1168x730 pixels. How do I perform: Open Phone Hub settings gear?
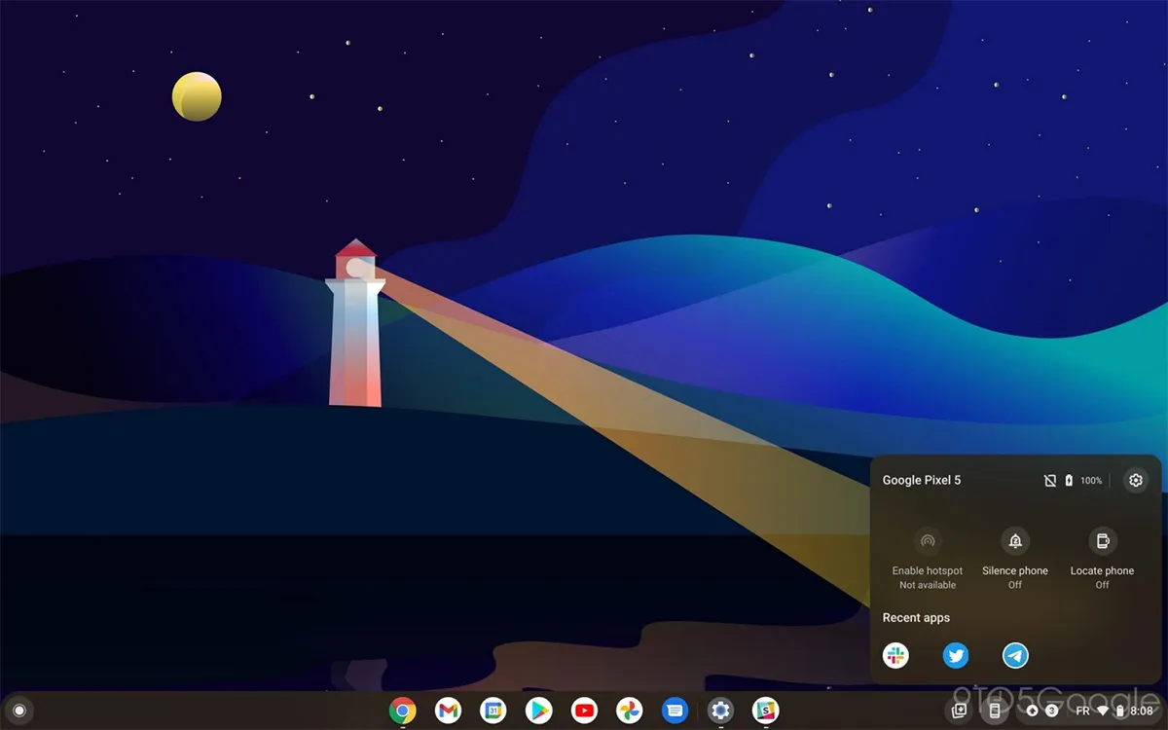(x=1135, y=480)
